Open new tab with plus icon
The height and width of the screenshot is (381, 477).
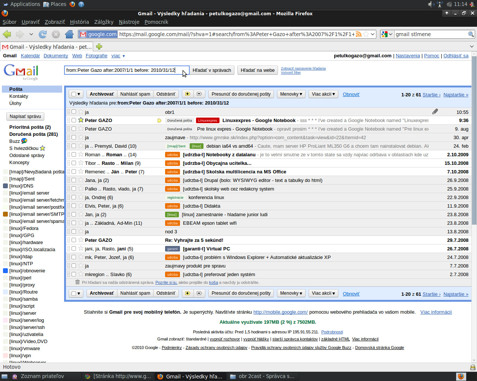[99, 47]
